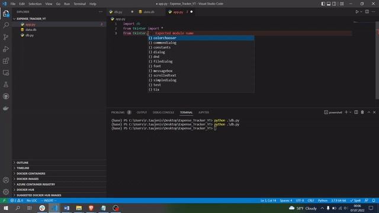Split the editor to the right
The width and height of the screenshot is (379, 213).
[367, 12]
